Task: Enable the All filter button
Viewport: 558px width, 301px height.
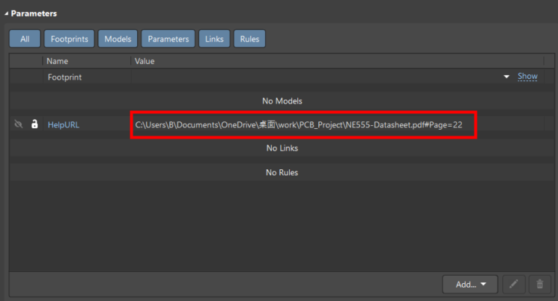Action: 25,39
